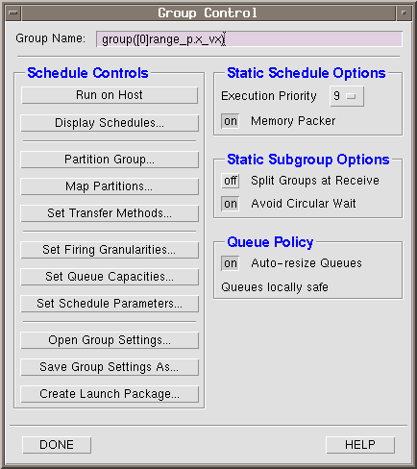Open Set Transfer Methods dialog
Screen dimensions: 417x469
(x=110, y=213)
